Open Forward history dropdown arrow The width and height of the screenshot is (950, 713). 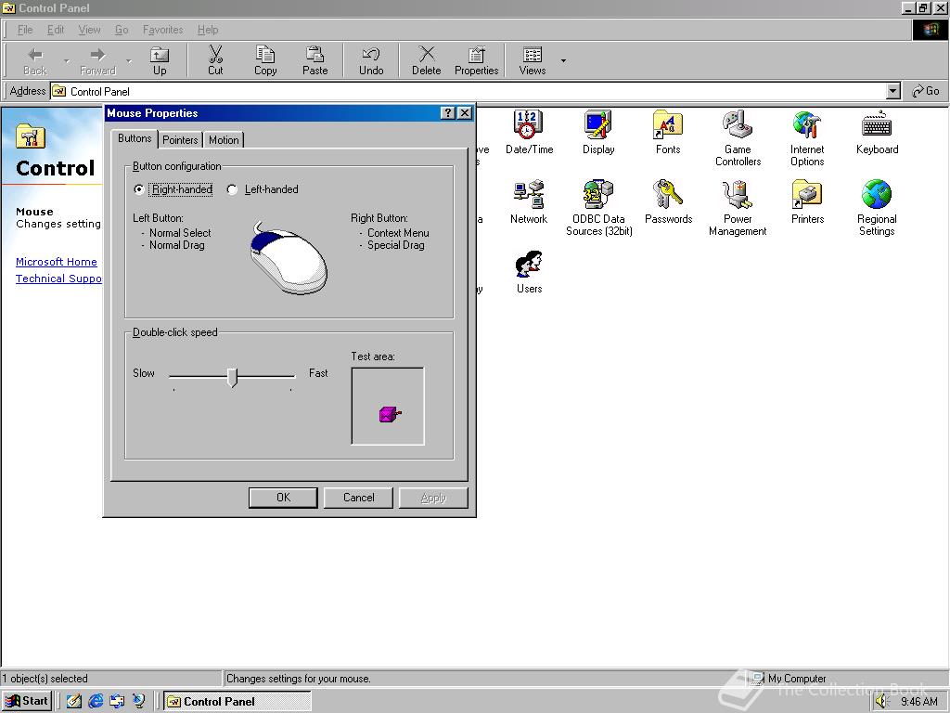pos(128,60)
